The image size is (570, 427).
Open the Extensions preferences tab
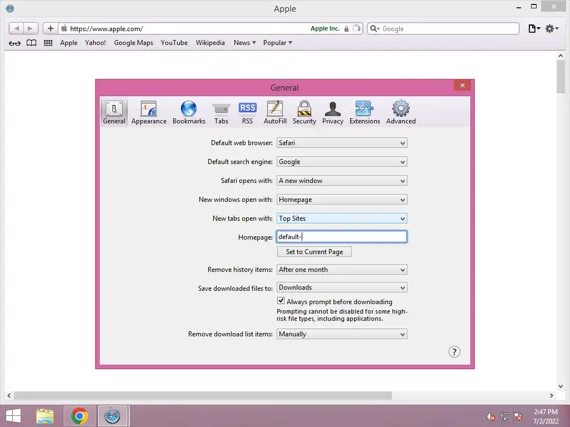point(365,112)
